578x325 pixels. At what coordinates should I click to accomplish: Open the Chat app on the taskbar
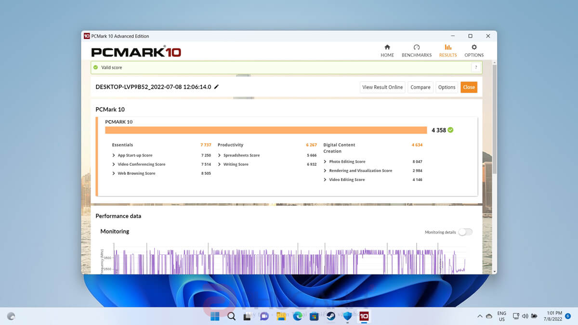point(264,316)
